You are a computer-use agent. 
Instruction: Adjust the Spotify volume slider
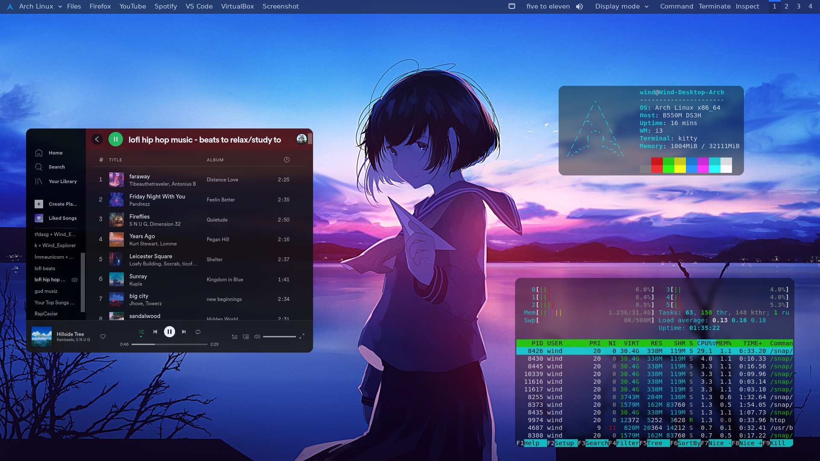[279, 337]
